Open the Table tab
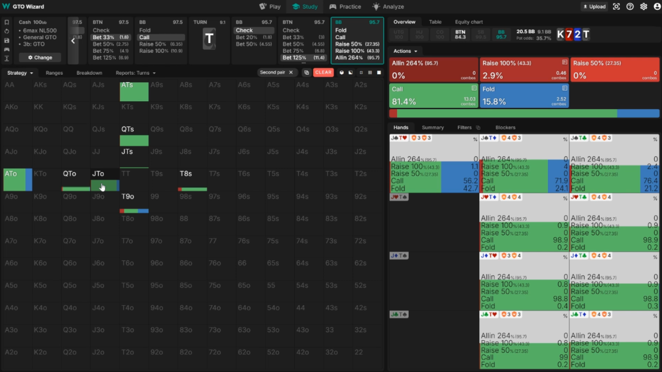The height and width of the screenshot is (372, 662). [435, 22]
